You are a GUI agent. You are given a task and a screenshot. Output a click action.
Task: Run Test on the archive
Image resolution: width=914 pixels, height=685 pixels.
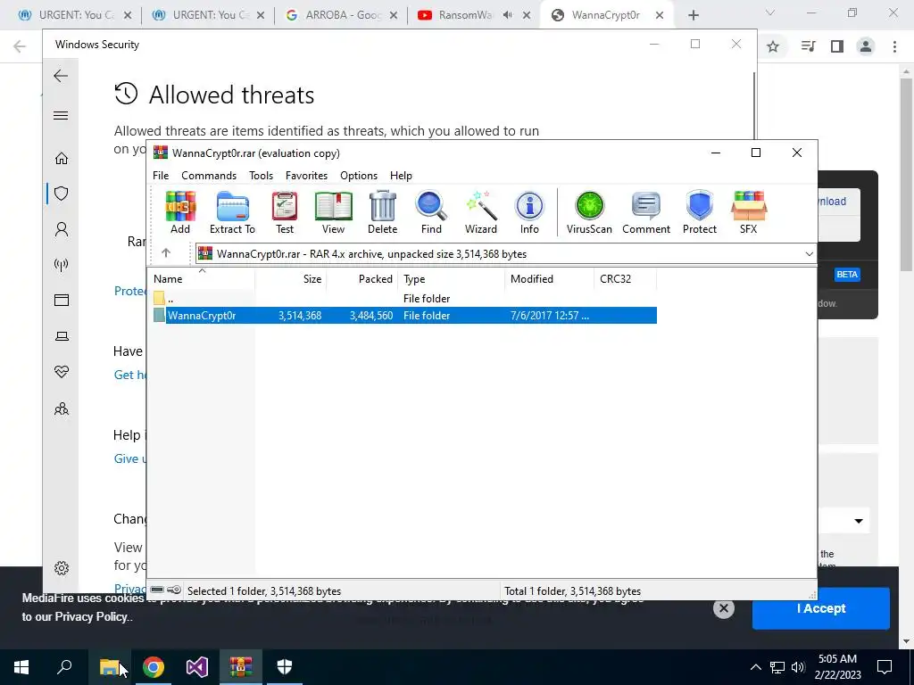tap(285, 212)
